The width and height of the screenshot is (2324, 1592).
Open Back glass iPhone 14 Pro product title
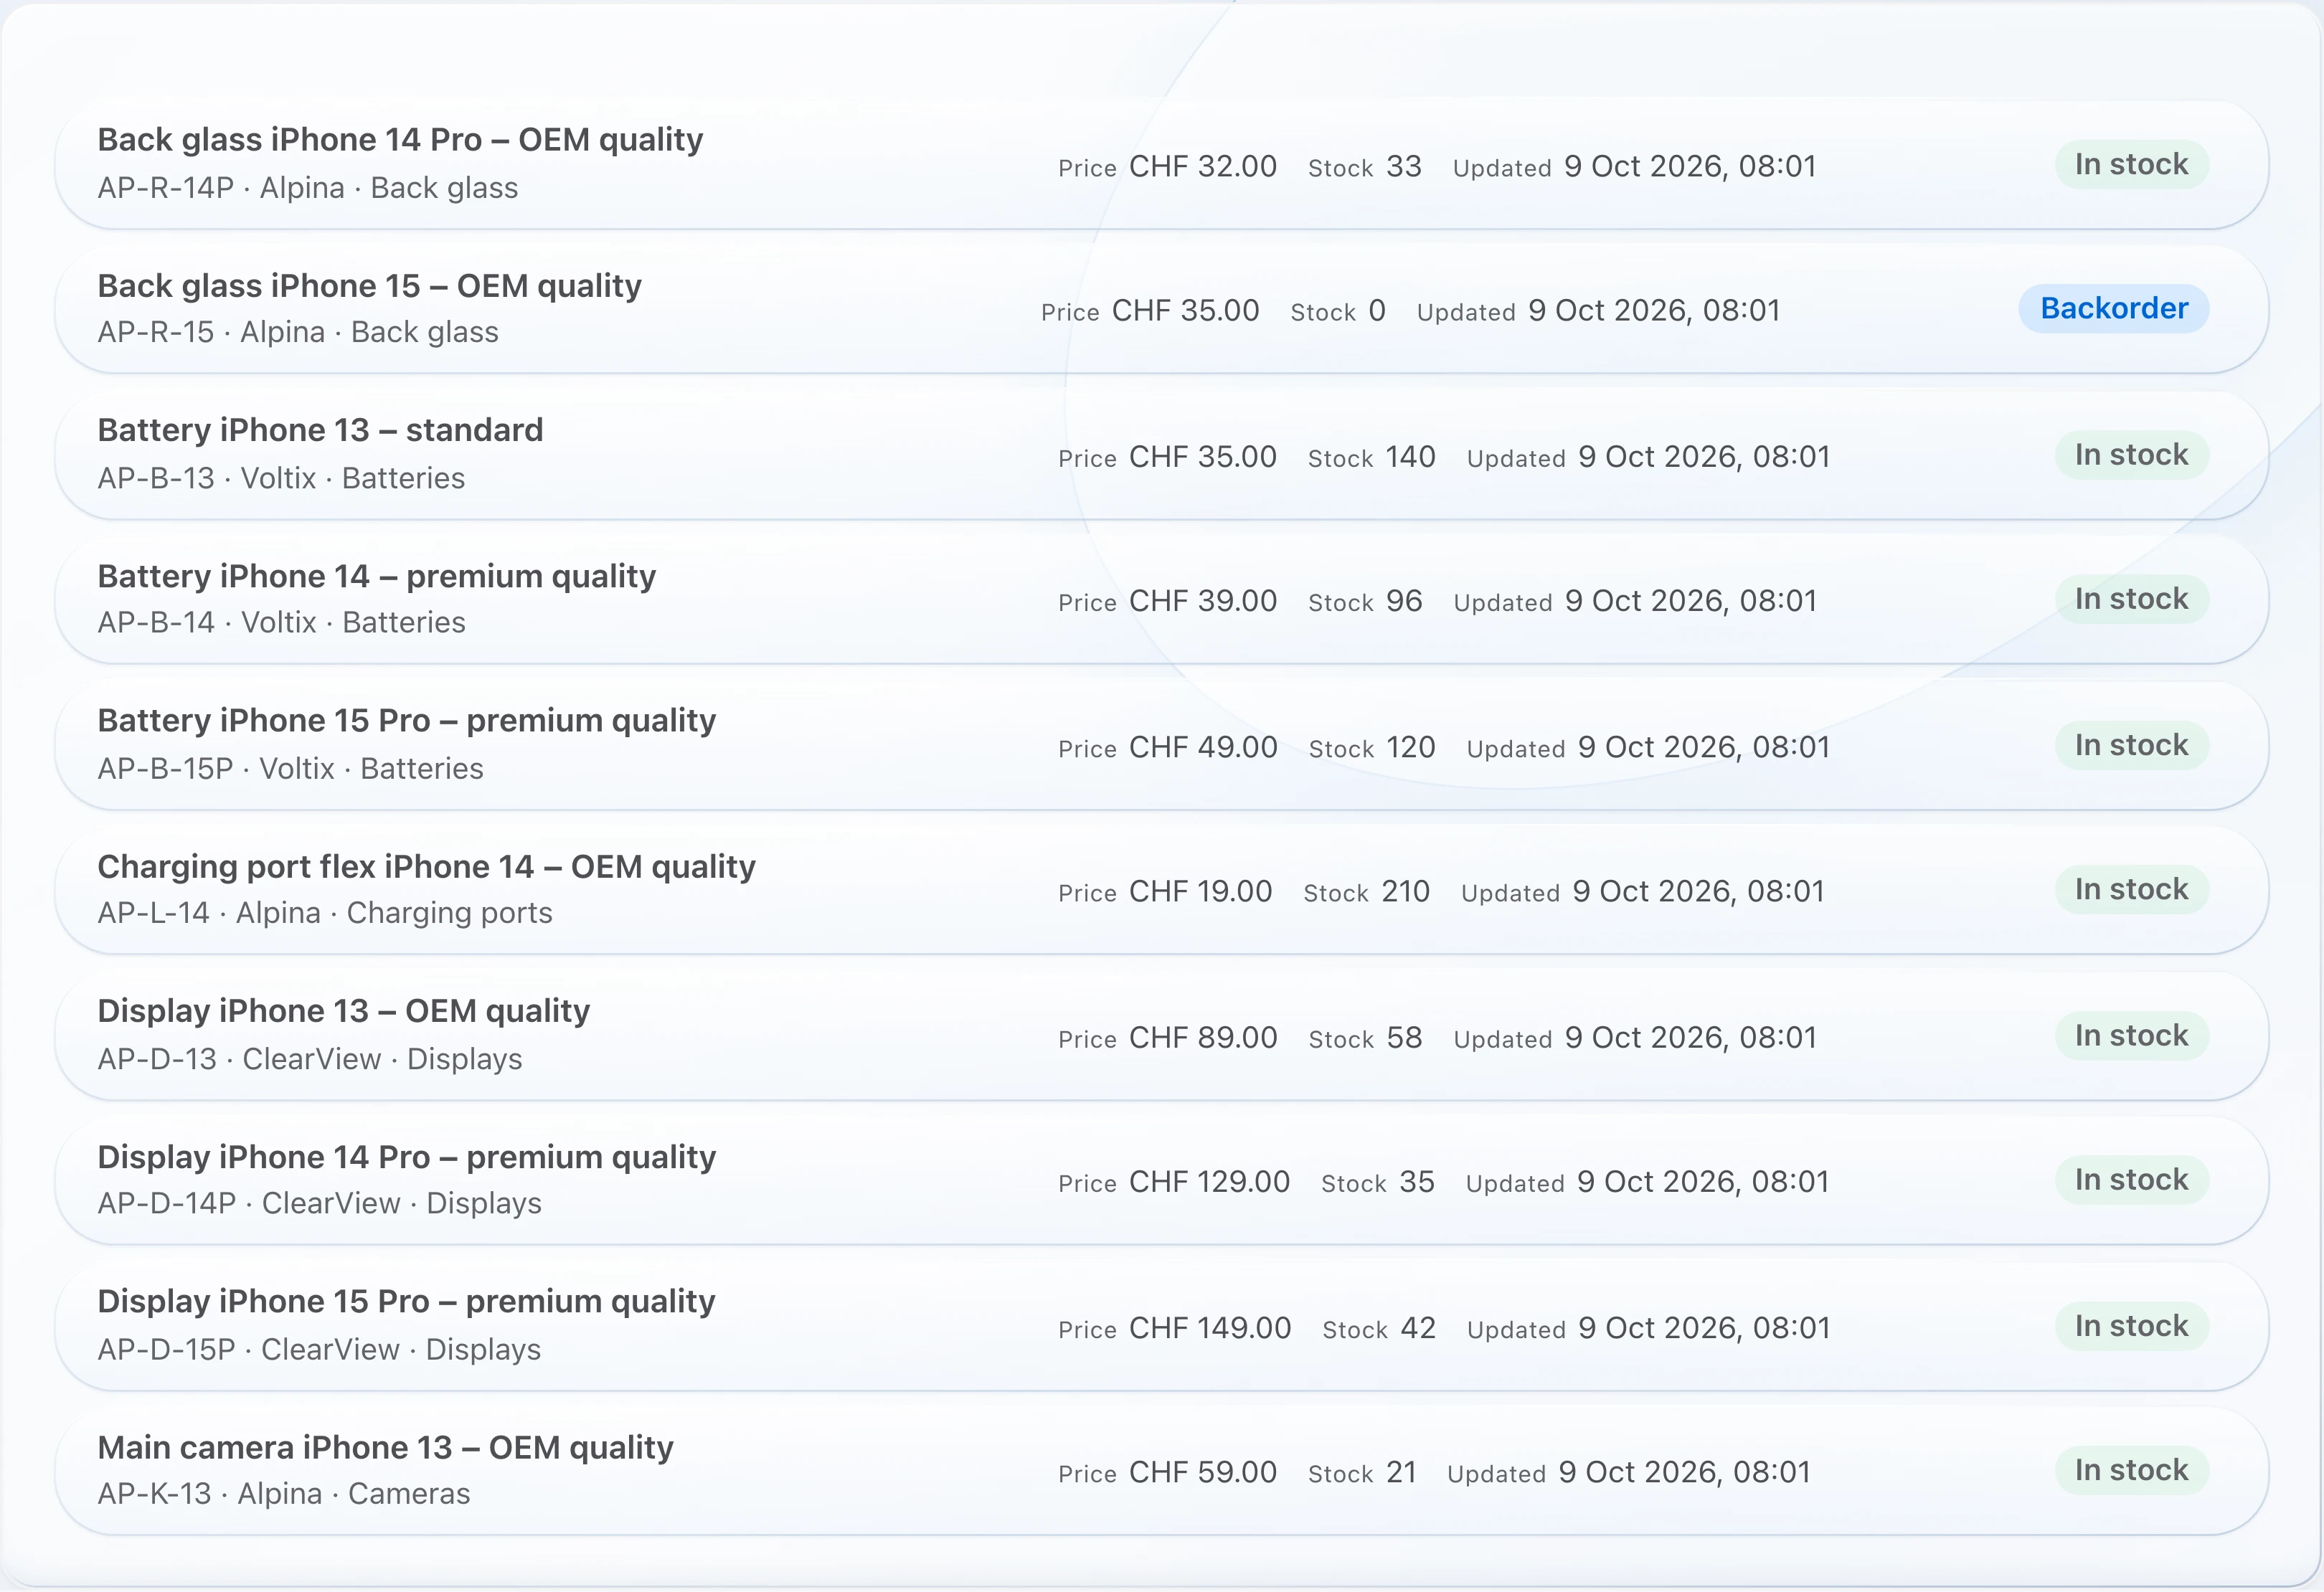click(x=400, y=140)
